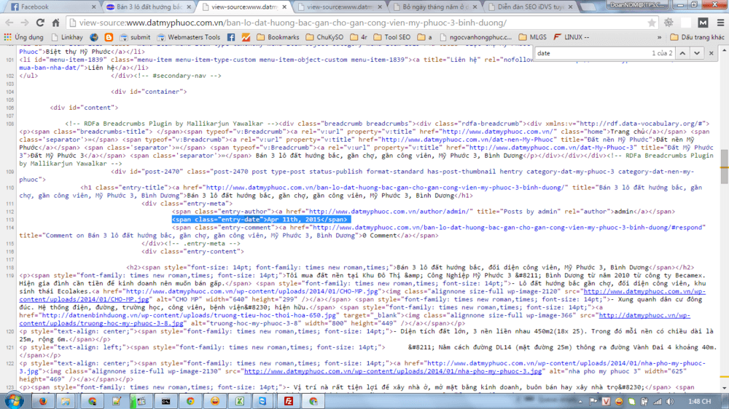Switch to the Bán 3 lô đất tab
This screenshot has height=409, width=729.
click(148, 7)
